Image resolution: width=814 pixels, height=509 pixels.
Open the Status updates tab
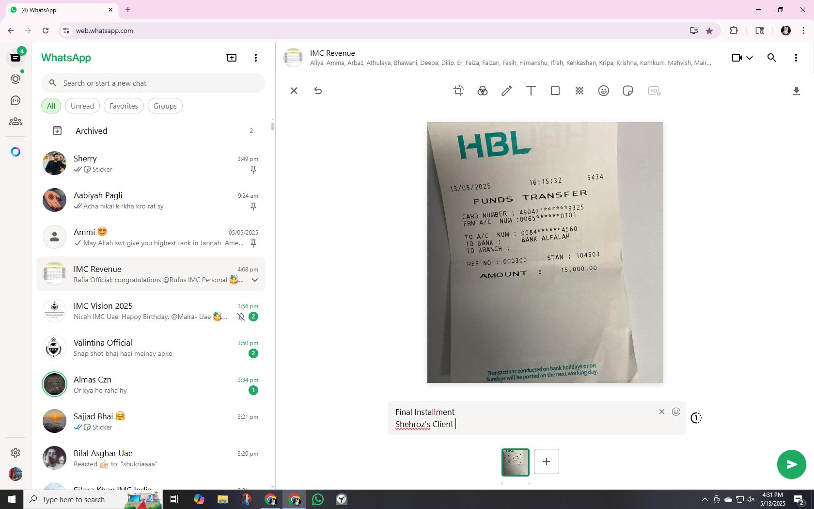[x=16, y=79]
